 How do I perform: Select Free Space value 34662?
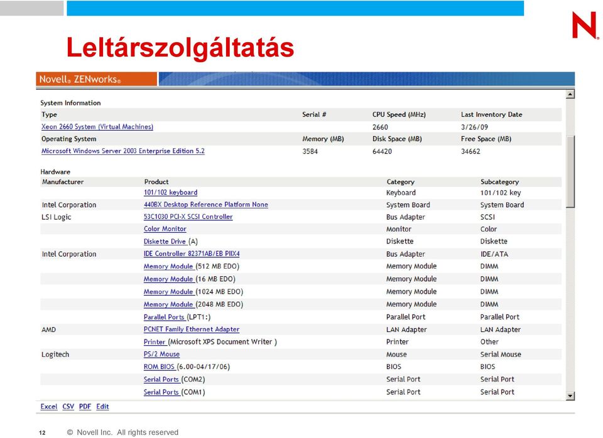[470, 151]
